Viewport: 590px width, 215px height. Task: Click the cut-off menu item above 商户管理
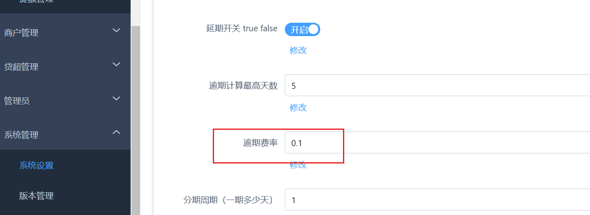36,2
